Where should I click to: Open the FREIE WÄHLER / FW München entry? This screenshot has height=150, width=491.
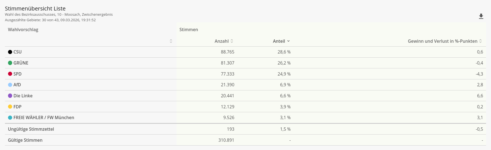44,117
